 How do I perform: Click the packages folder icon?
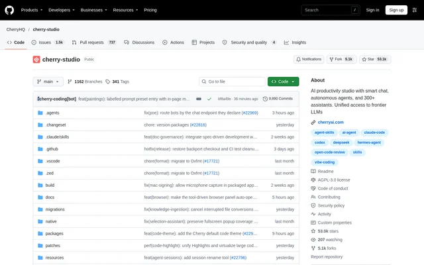pos(40,233)
